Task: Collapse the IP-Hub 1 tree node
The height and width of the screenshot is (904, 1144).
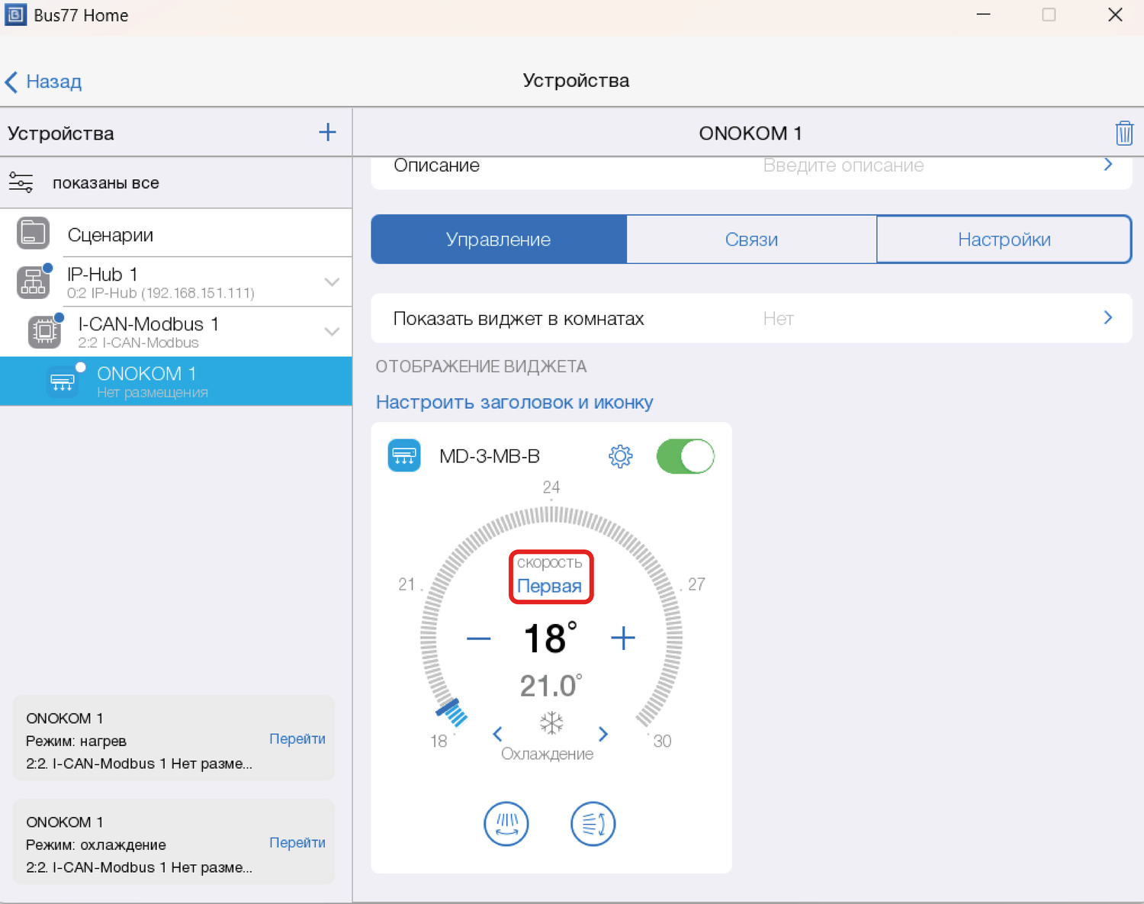Action: (x=332, y=282)
